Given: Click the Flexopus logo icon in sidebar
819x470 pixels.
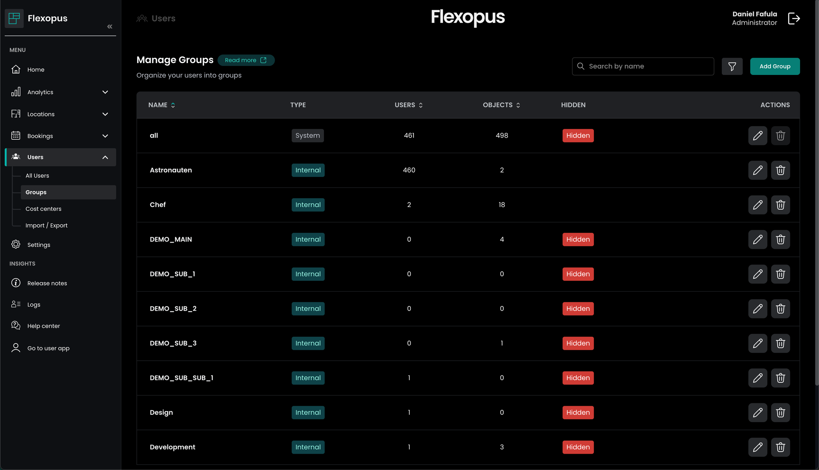Looking at the screenshot, I should coord(14,18).
